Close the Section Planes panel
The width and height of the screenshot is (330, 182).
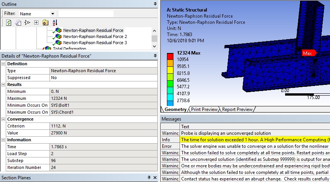click(x=155, y=177)
